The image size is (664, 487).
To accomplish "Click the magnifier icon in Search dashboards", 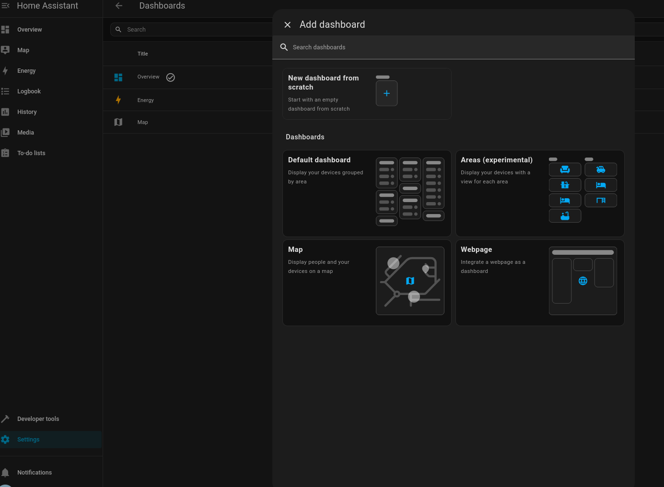I will (x=284, y=47).
